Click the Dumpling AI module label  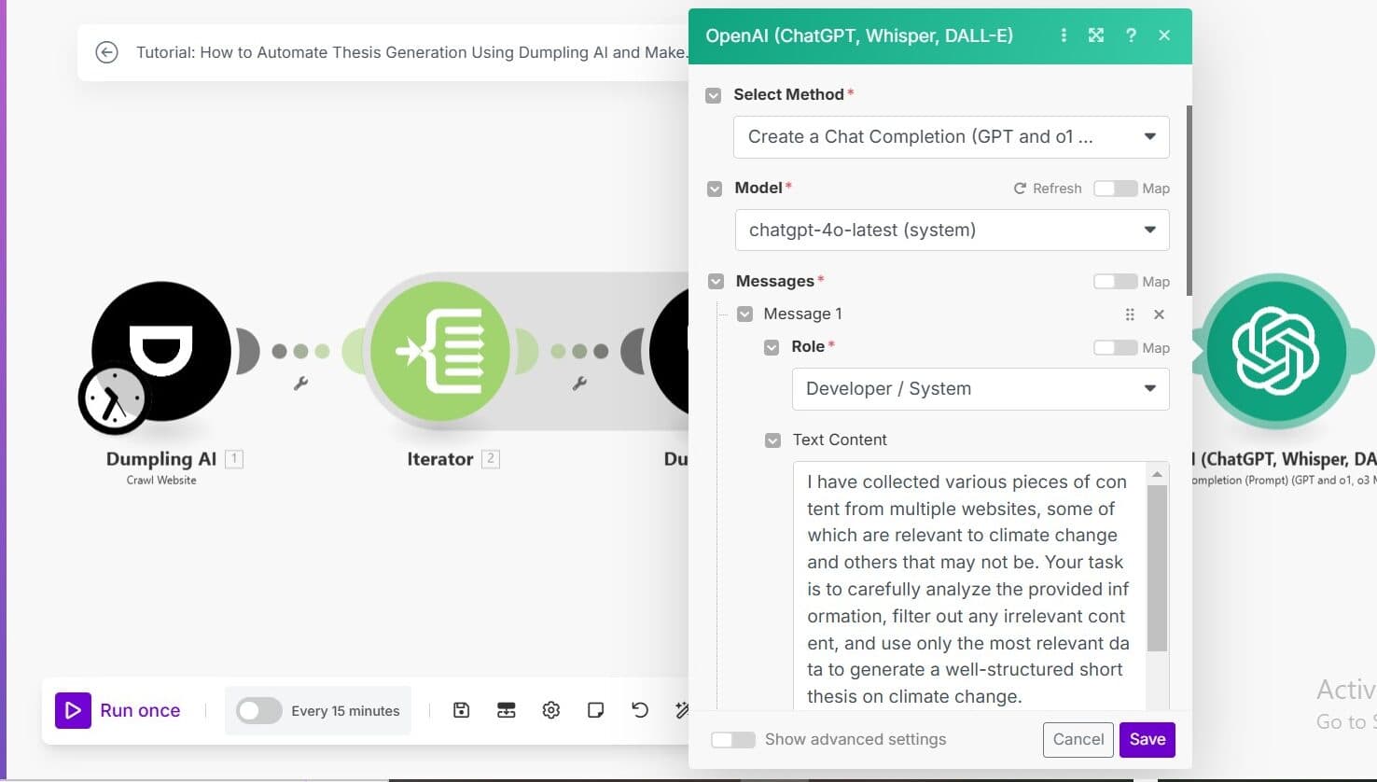coord(161,459)
